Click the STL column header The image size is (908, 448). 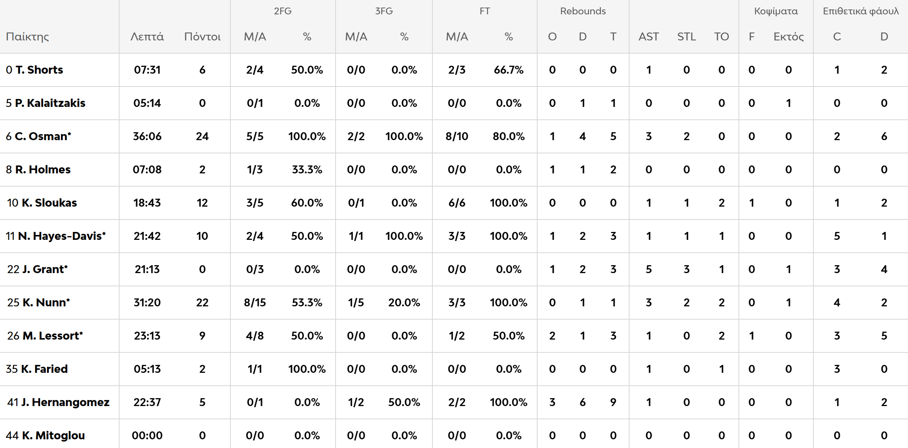coord(686,37)
